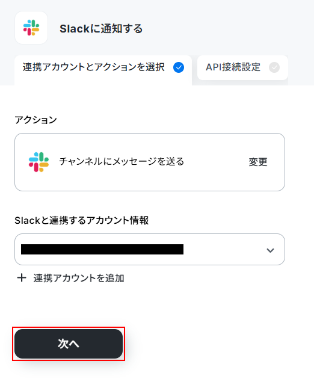Click the Slackに通知する title

point(101,29)
